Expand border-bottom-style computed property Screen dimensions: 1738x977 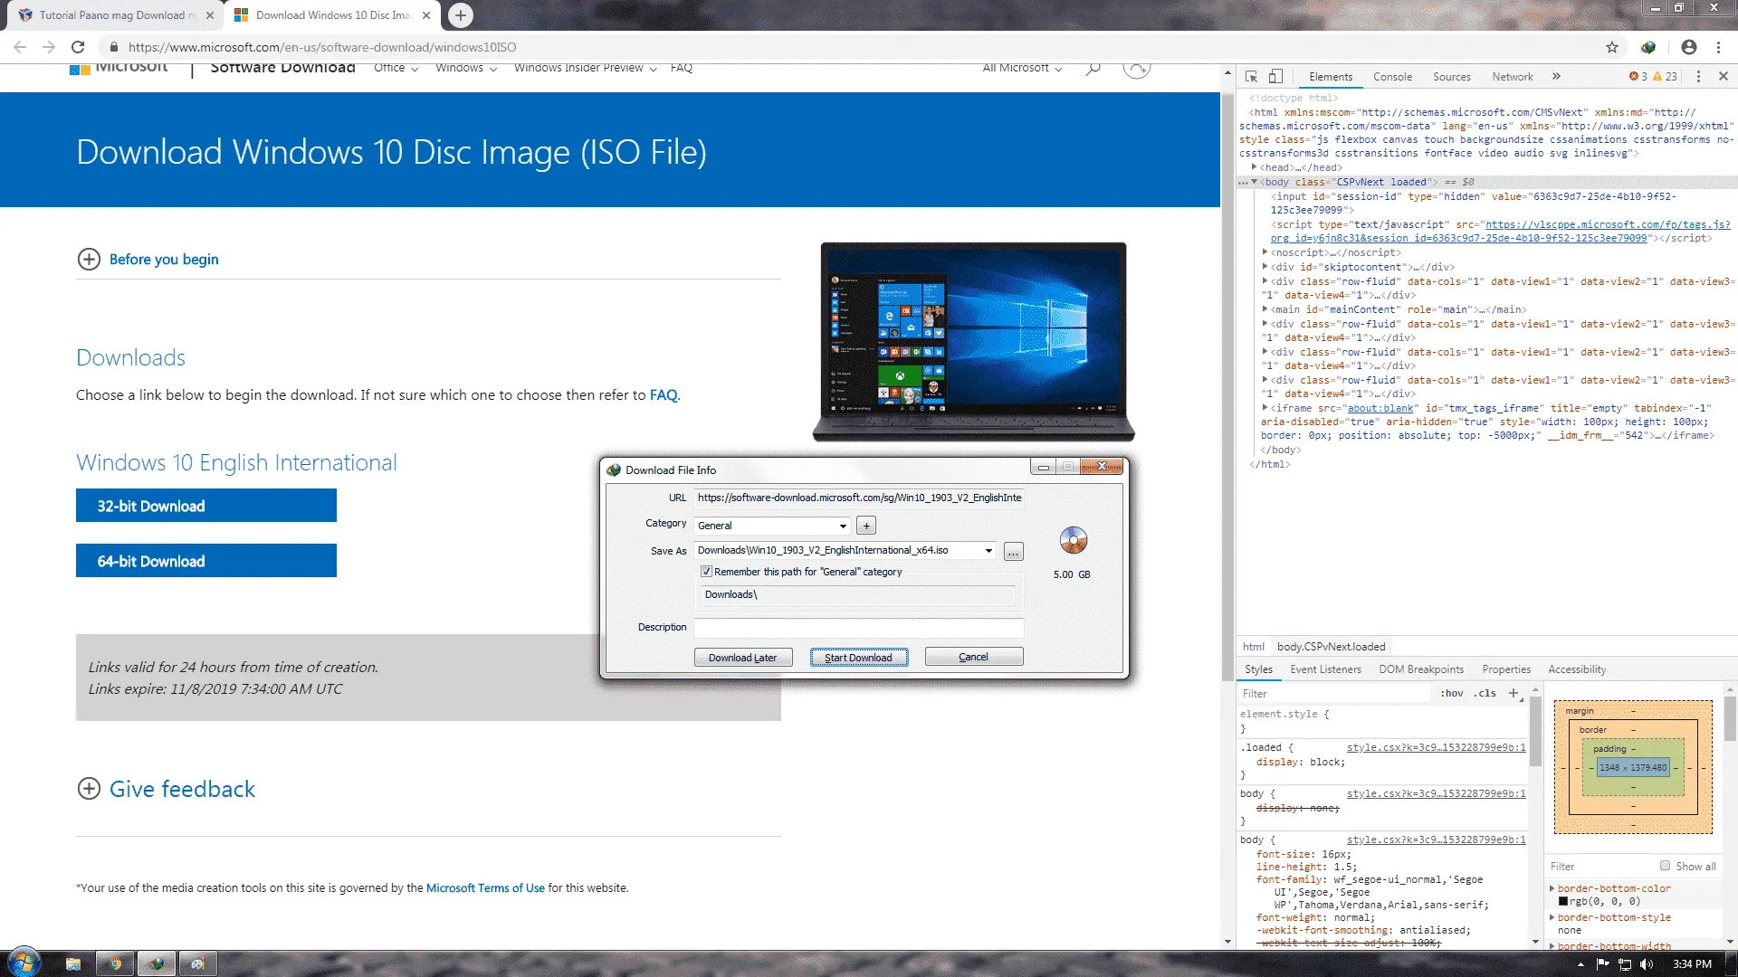[1552, 917]
